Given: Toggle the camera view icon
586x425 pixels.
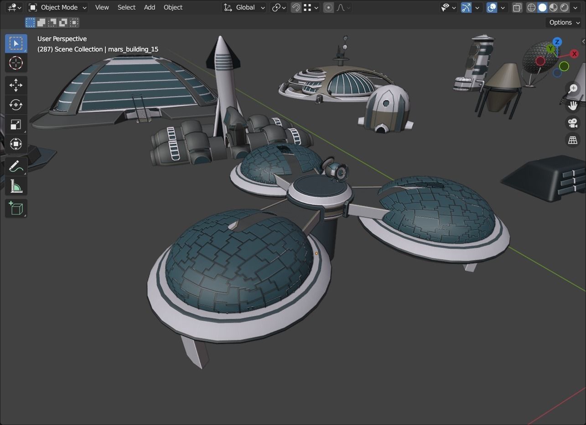Looking at the screenshot, I should (x=572, y=123).
